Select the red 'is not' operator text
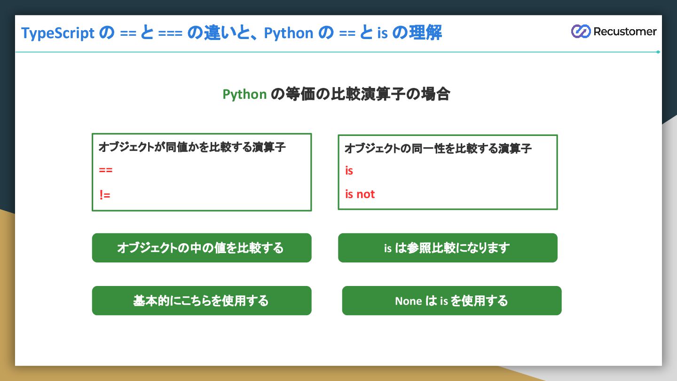This screenshot has width=677, height=381. [360, 194]
